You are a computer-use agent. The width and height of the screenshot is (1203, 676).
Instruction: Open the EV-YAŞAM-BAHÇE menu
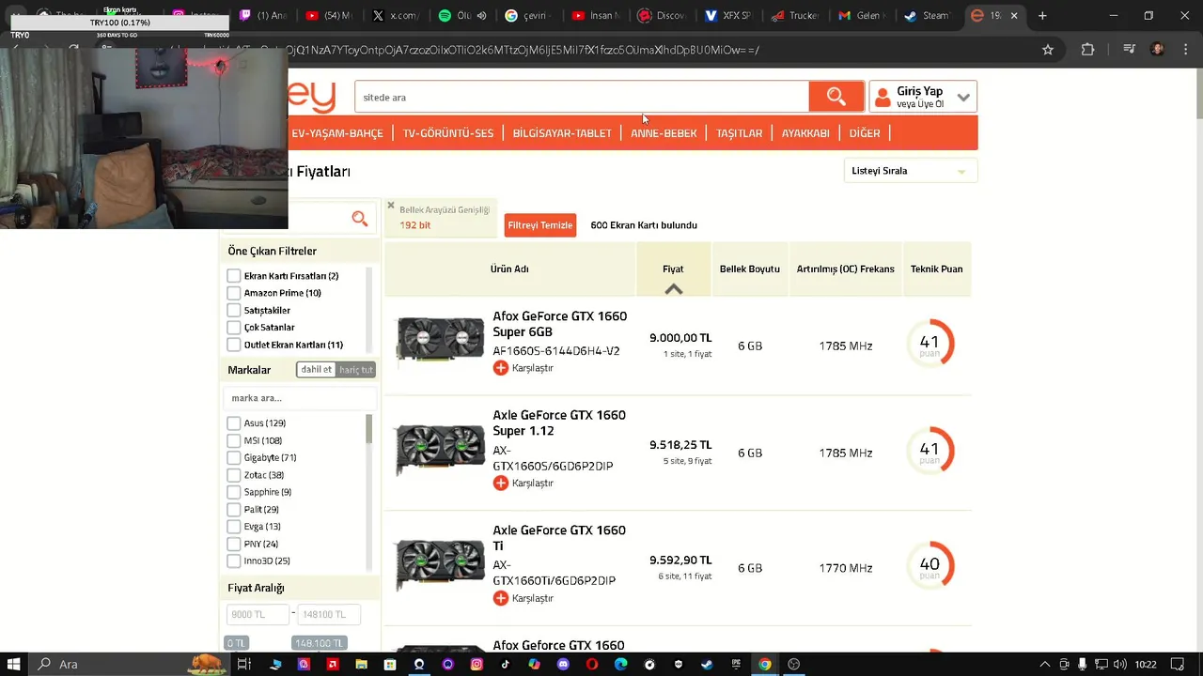[x=337, y=133]
